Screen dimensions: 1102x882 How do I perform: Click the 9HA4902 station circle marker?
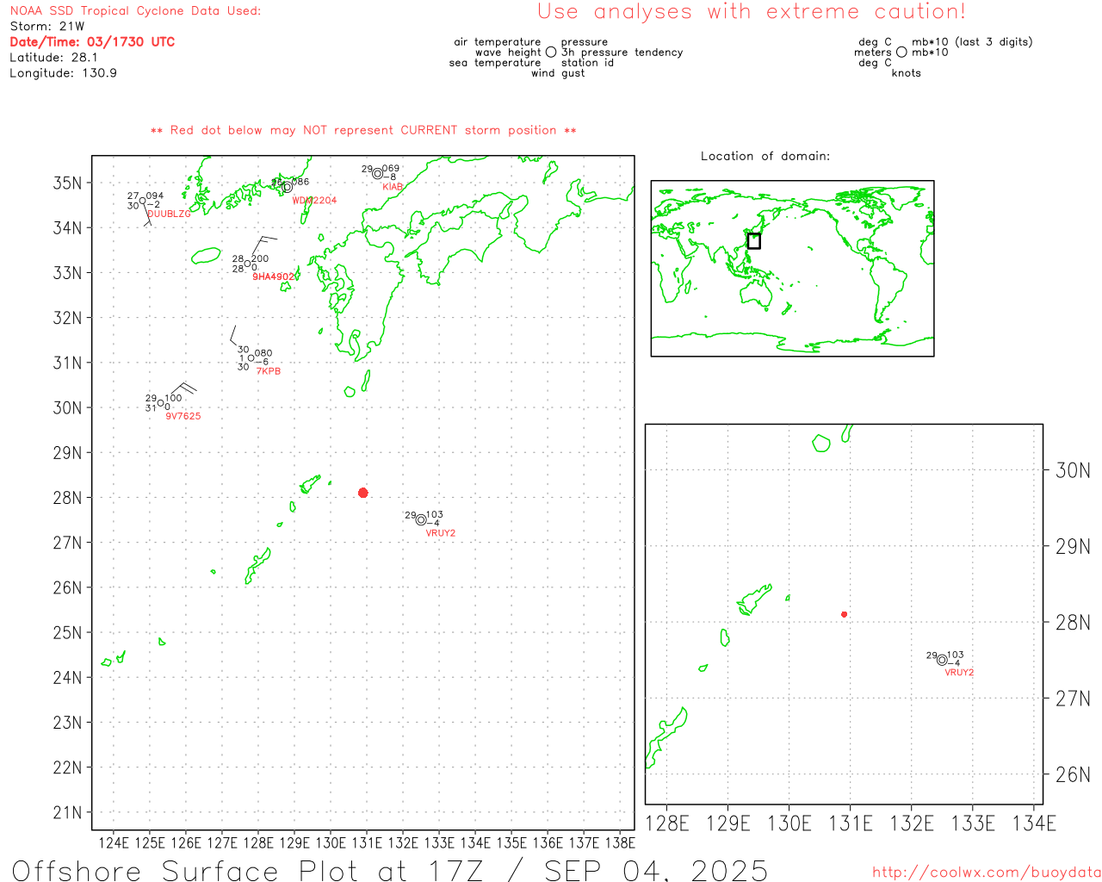tap(247, 264)
